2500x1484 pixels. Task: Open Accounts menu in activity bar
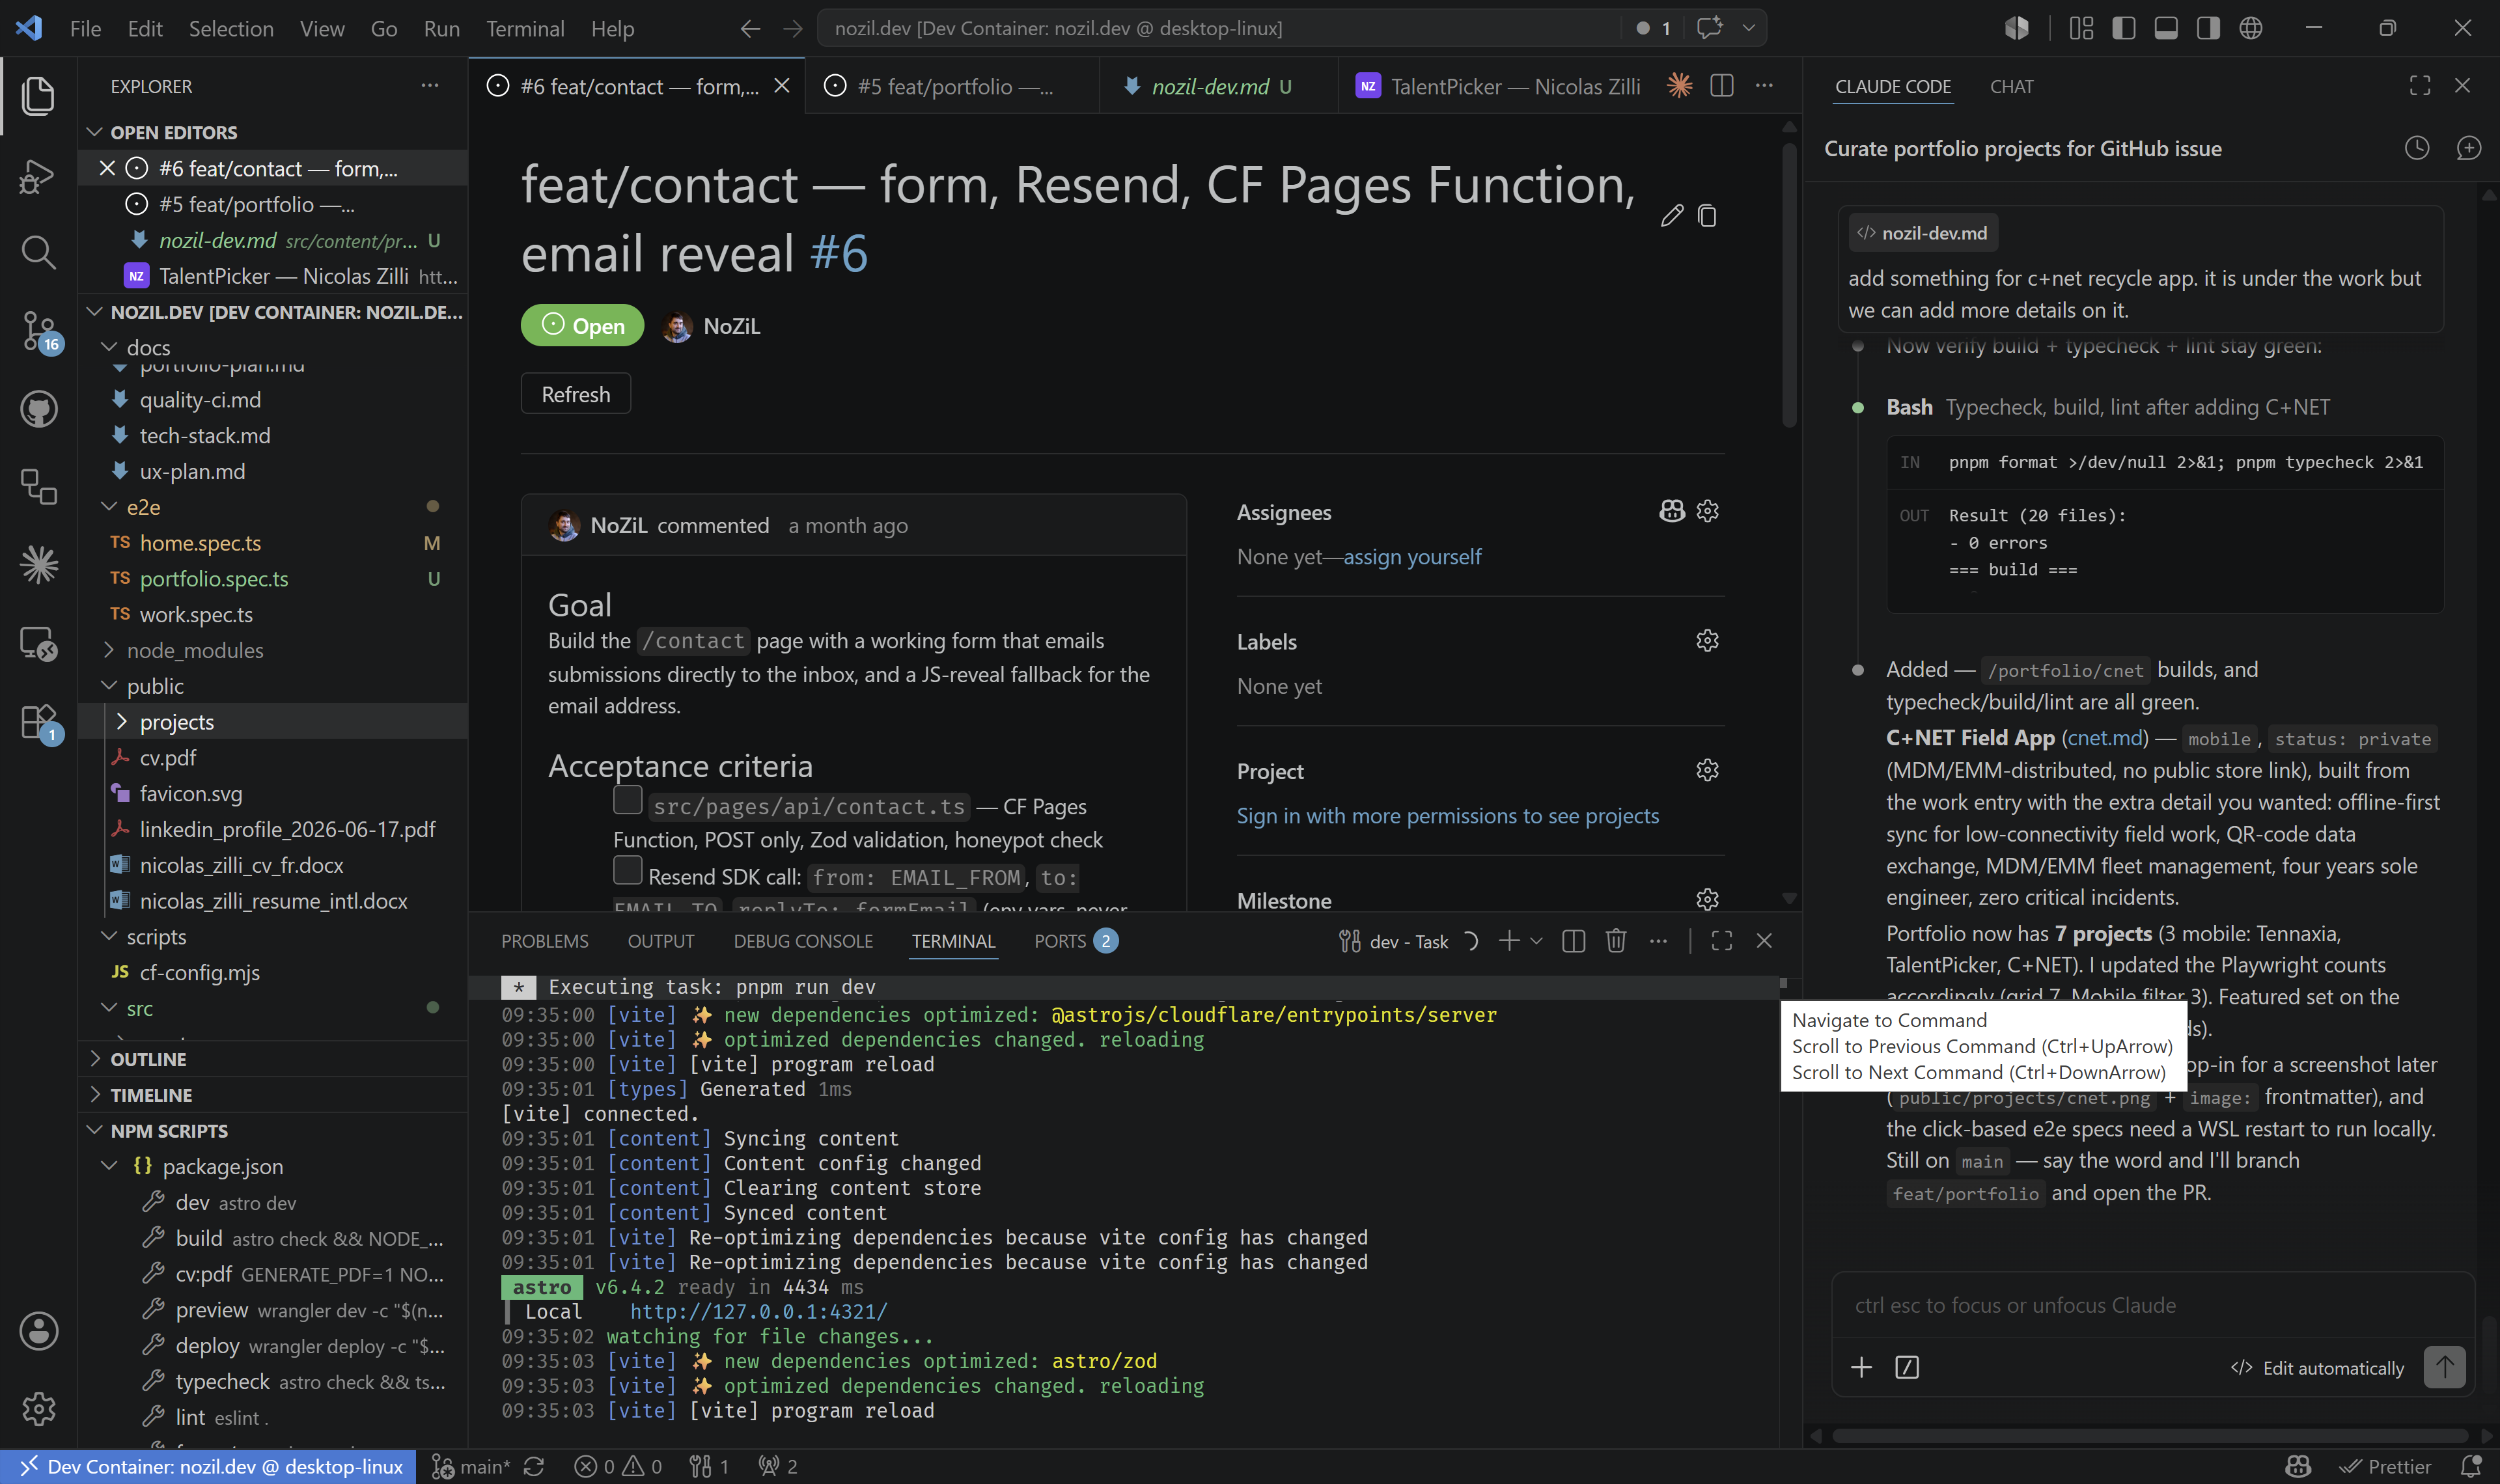click(x=38, y=1331)
